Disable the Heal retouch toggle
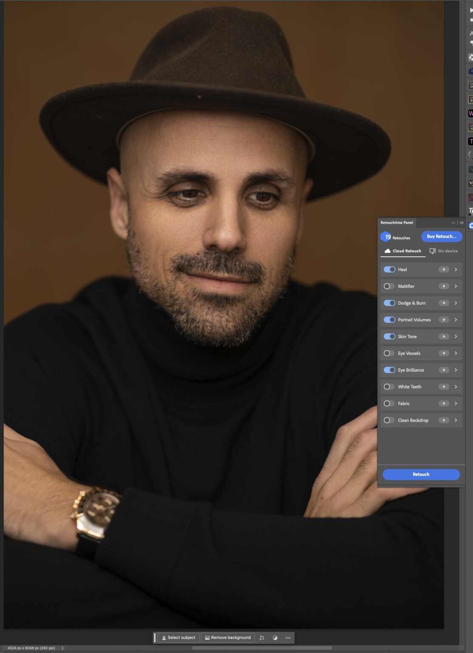 pyautogui.click(x=389, y=270)
